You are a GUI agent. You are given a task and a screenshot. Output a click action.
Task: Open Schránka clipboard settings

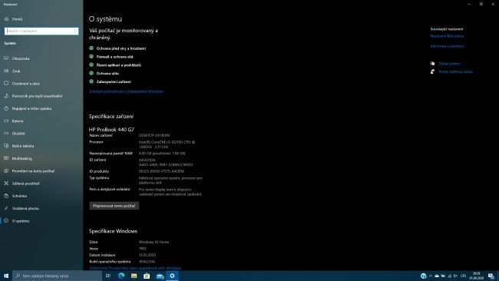pyautogui.click(x=15, y=196)
